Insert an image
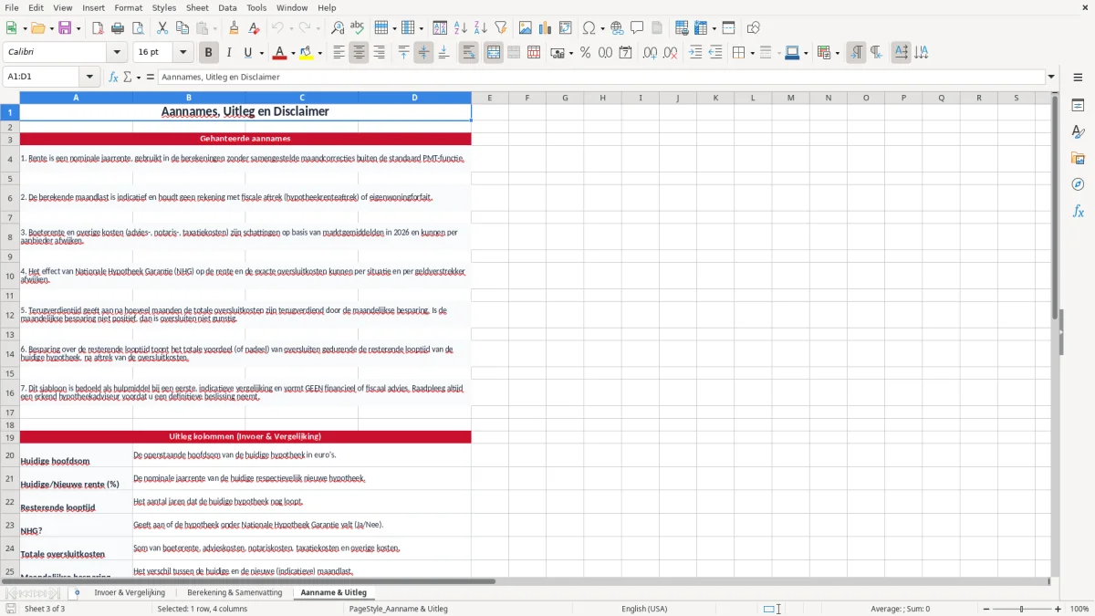The image size is (1095, 616). pyautogui.click(x=526, y=28)
